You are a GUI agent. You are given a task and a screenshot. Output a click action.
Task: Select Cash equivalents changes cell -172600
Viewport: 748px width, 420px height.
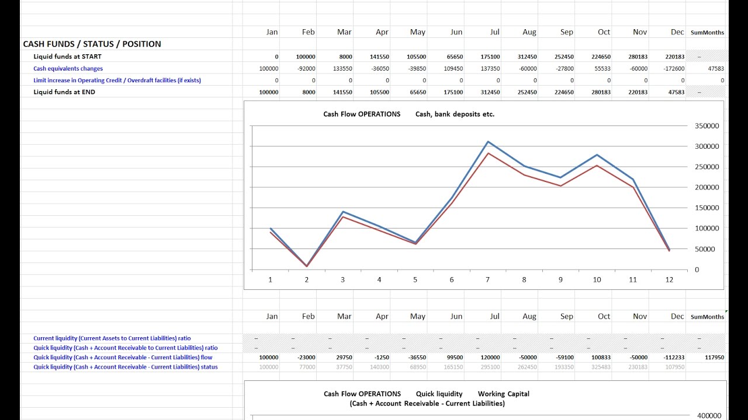click(673, 69)
